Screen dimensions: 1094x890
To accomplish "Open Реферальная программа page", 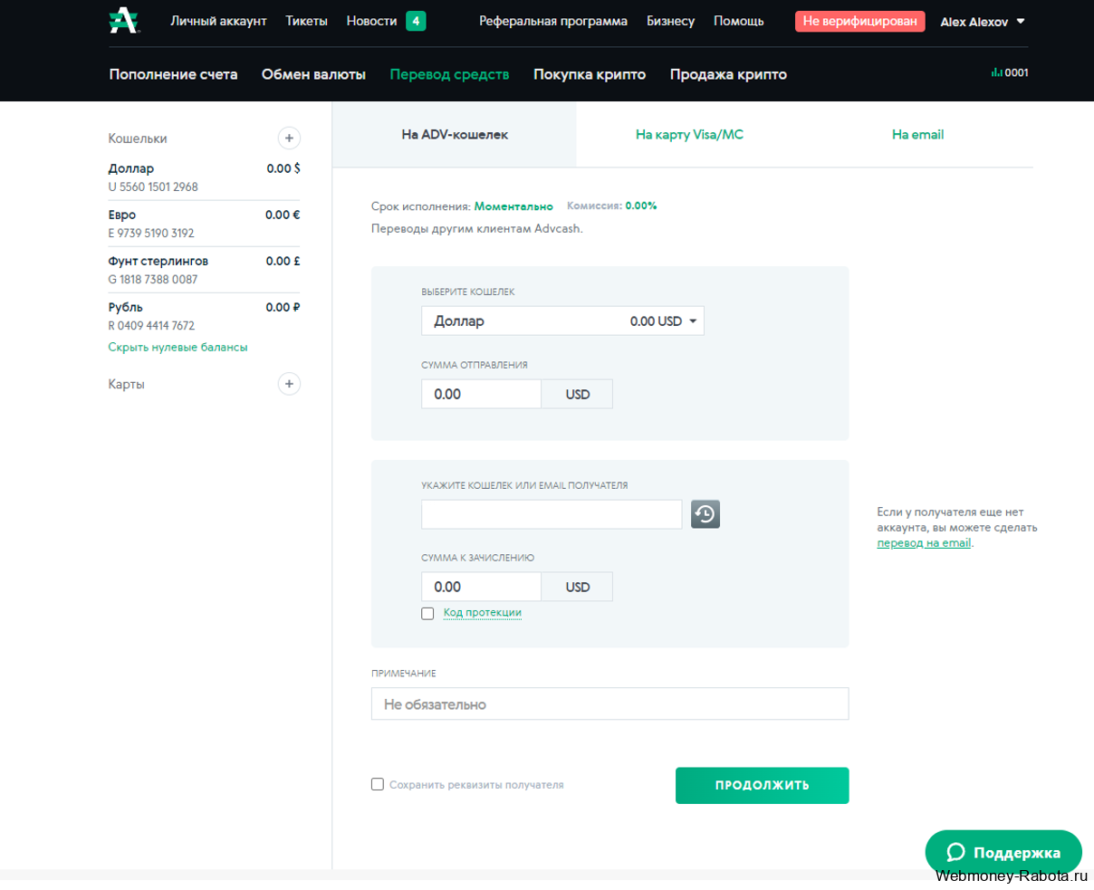I will coord(553,21).
